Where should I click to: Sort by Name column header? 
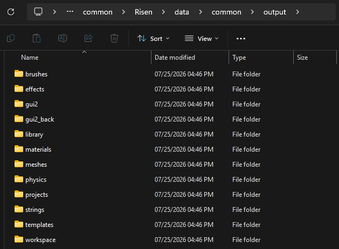point(30,58)
